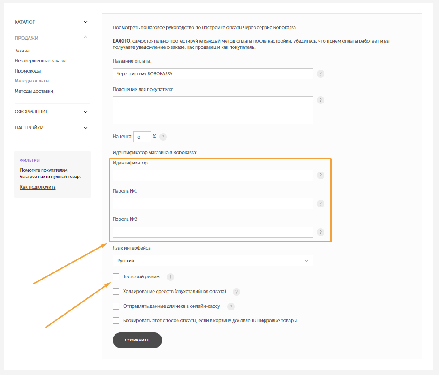The width and height of the screenshot is (439, 375).
Task: Check Отправлять данные для чека в онлайн-кассу
Action: click(116, 306)
